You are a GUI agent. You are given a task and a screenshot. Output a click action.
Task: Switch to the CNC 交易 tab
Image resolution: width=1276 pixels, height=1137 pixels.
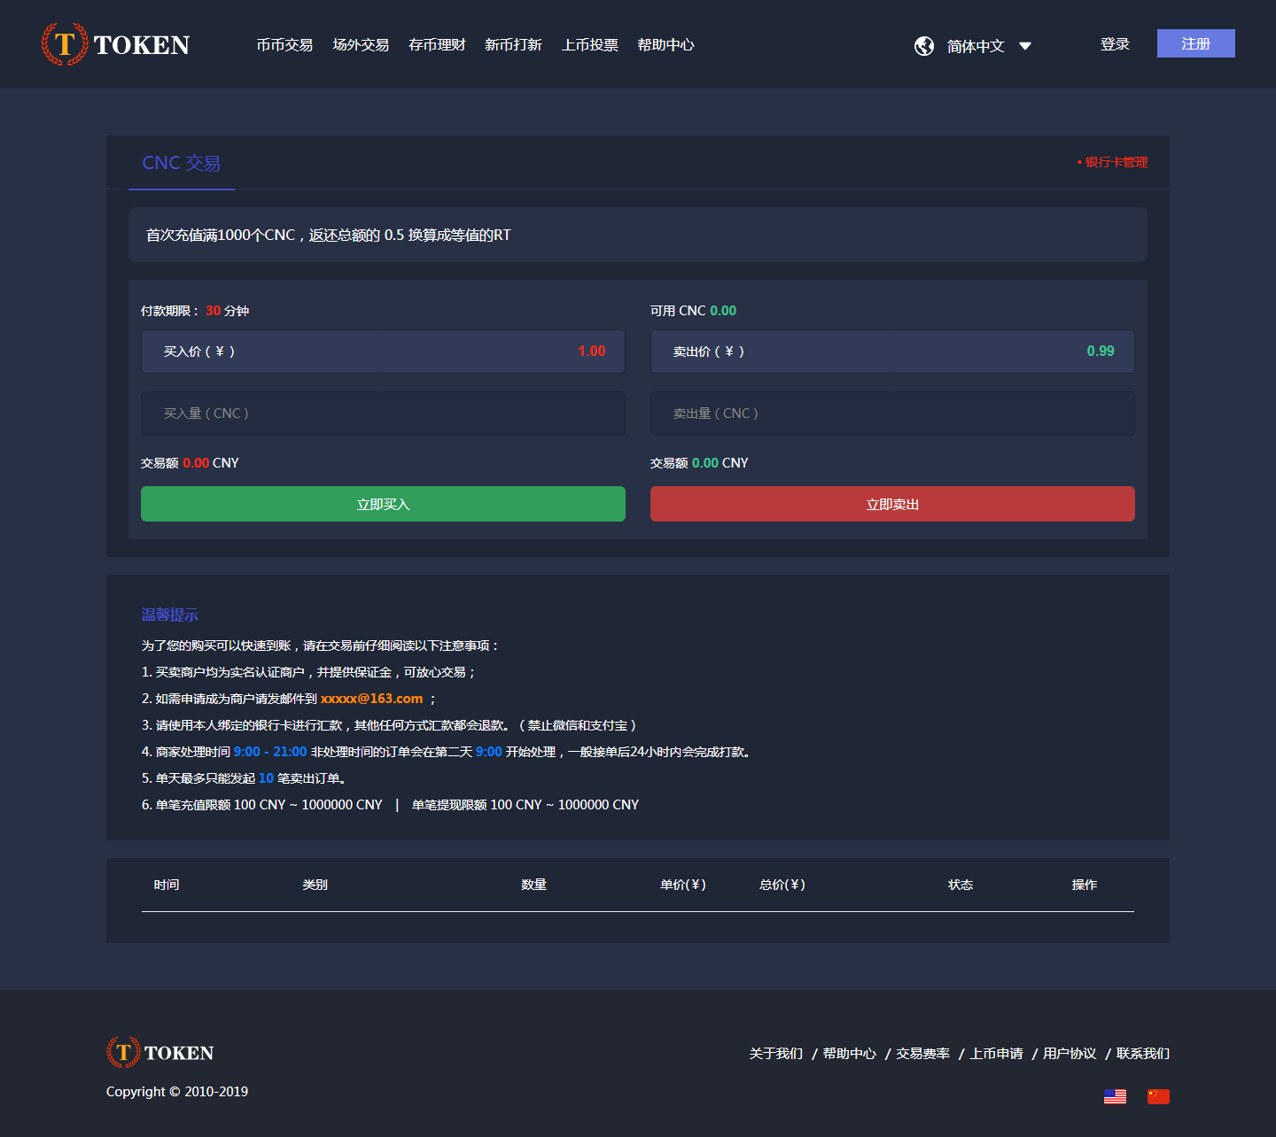pos(181,163)
